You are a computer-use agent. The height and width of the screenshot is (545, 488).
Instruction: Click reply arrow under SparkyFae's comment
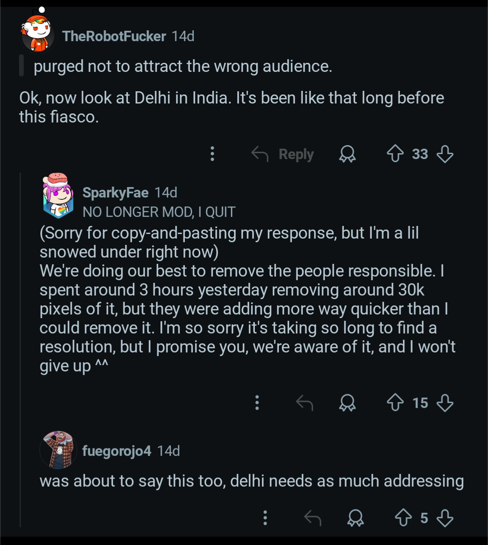(x=305, y=403)
